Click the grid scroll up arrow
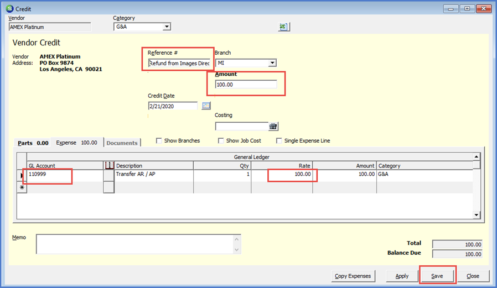The image size is (497, 288). [x=477, y=156]
